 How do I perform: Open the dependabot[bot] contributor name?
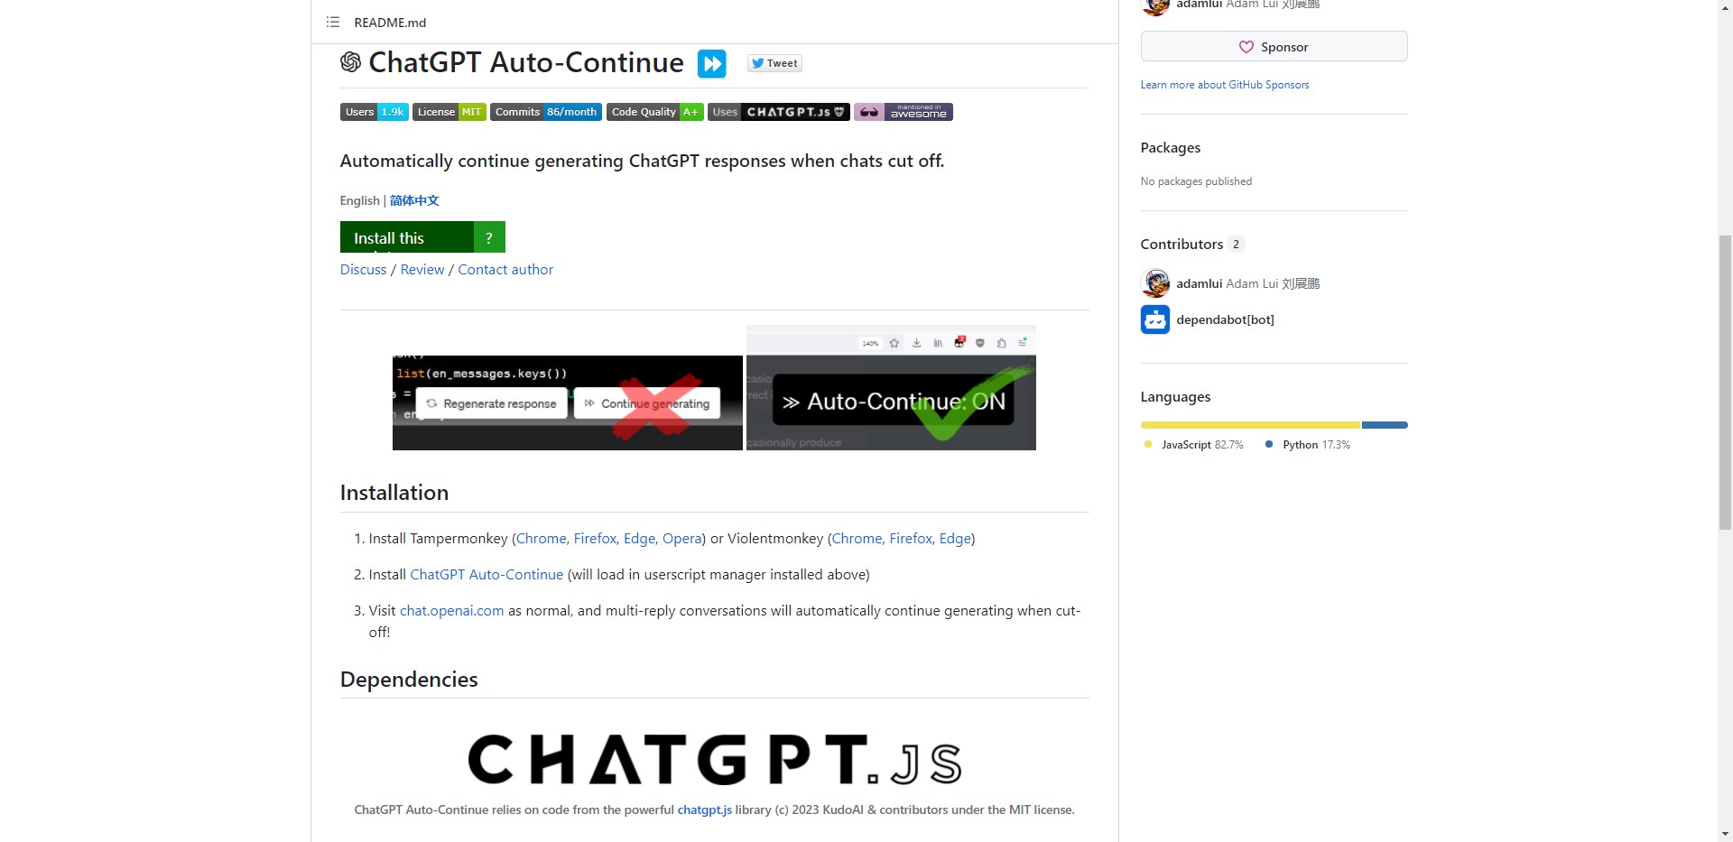[x=1225, y=319]
